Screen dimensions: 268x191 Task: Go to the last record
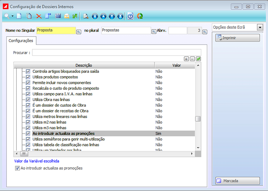coord(120,16)
